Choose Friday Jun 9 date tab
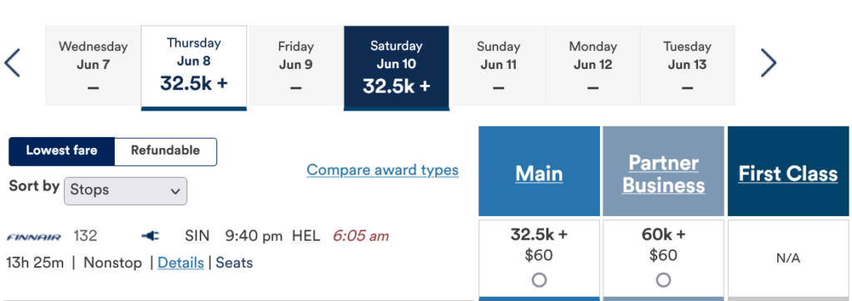Screen dimensions: 852x301 [295, 66]
